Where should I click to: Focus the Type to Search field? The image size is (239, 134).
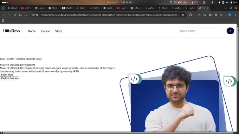tap(200, 31)
